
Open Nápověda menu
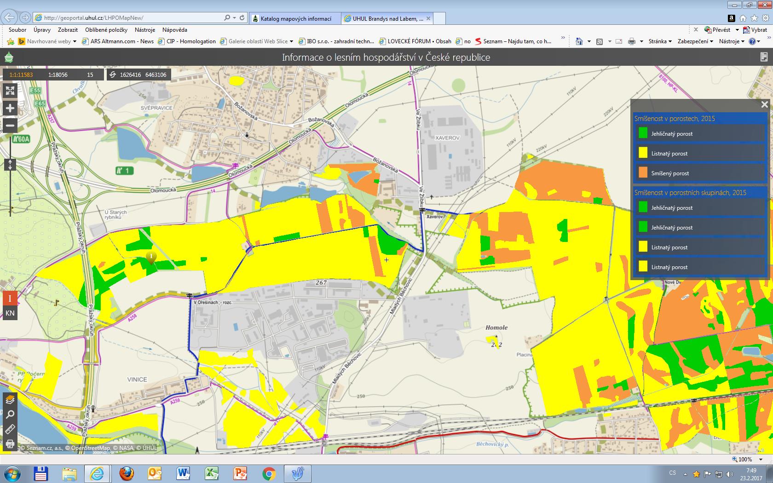point(174,29)
